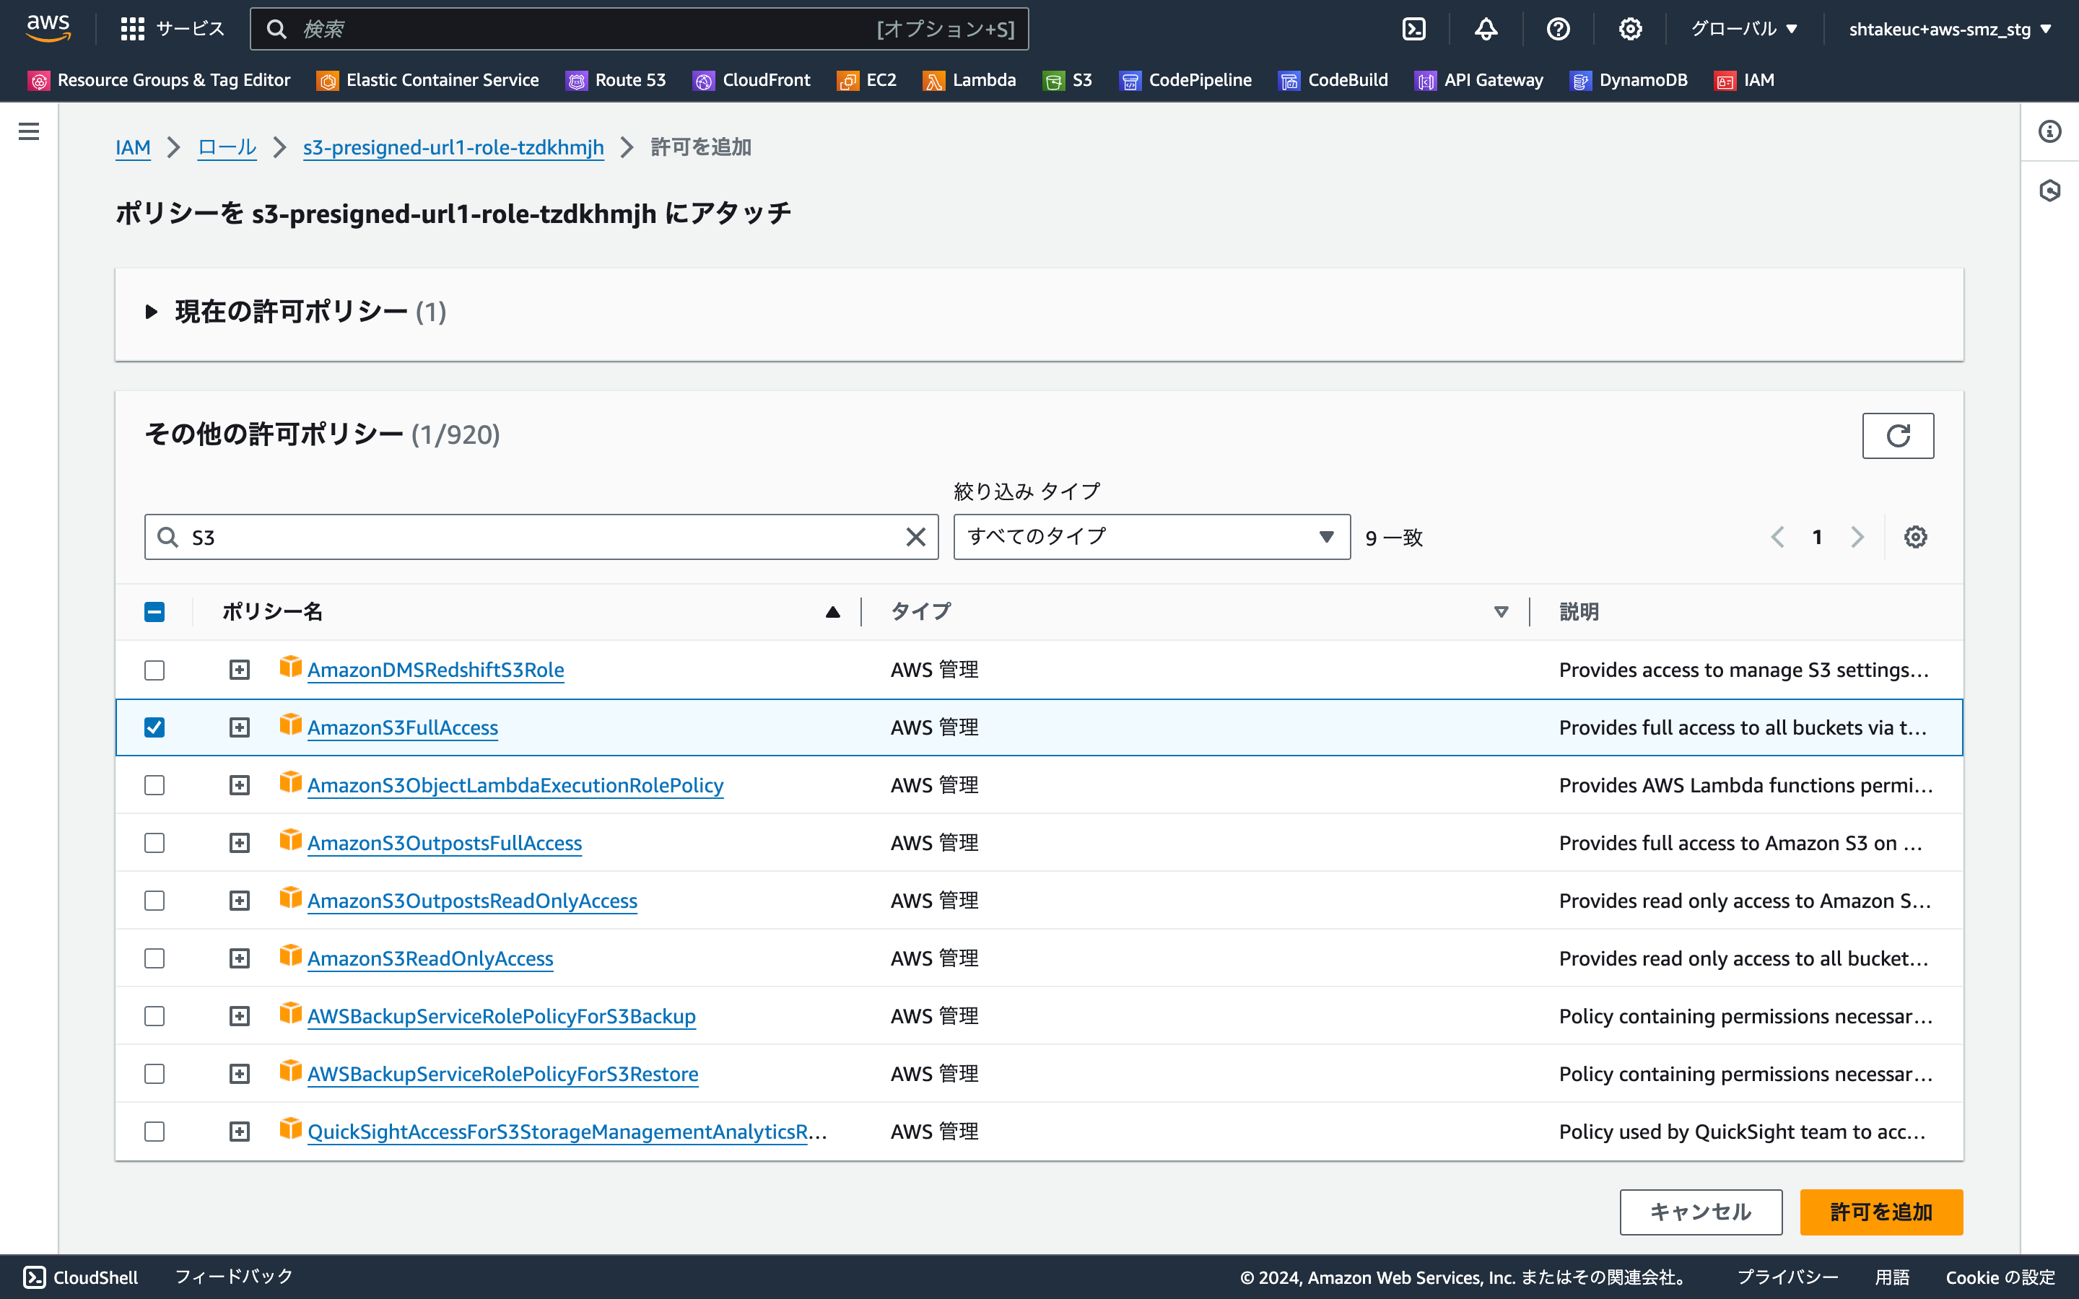Open プライバシー link in footer

pos(1787,1277)
